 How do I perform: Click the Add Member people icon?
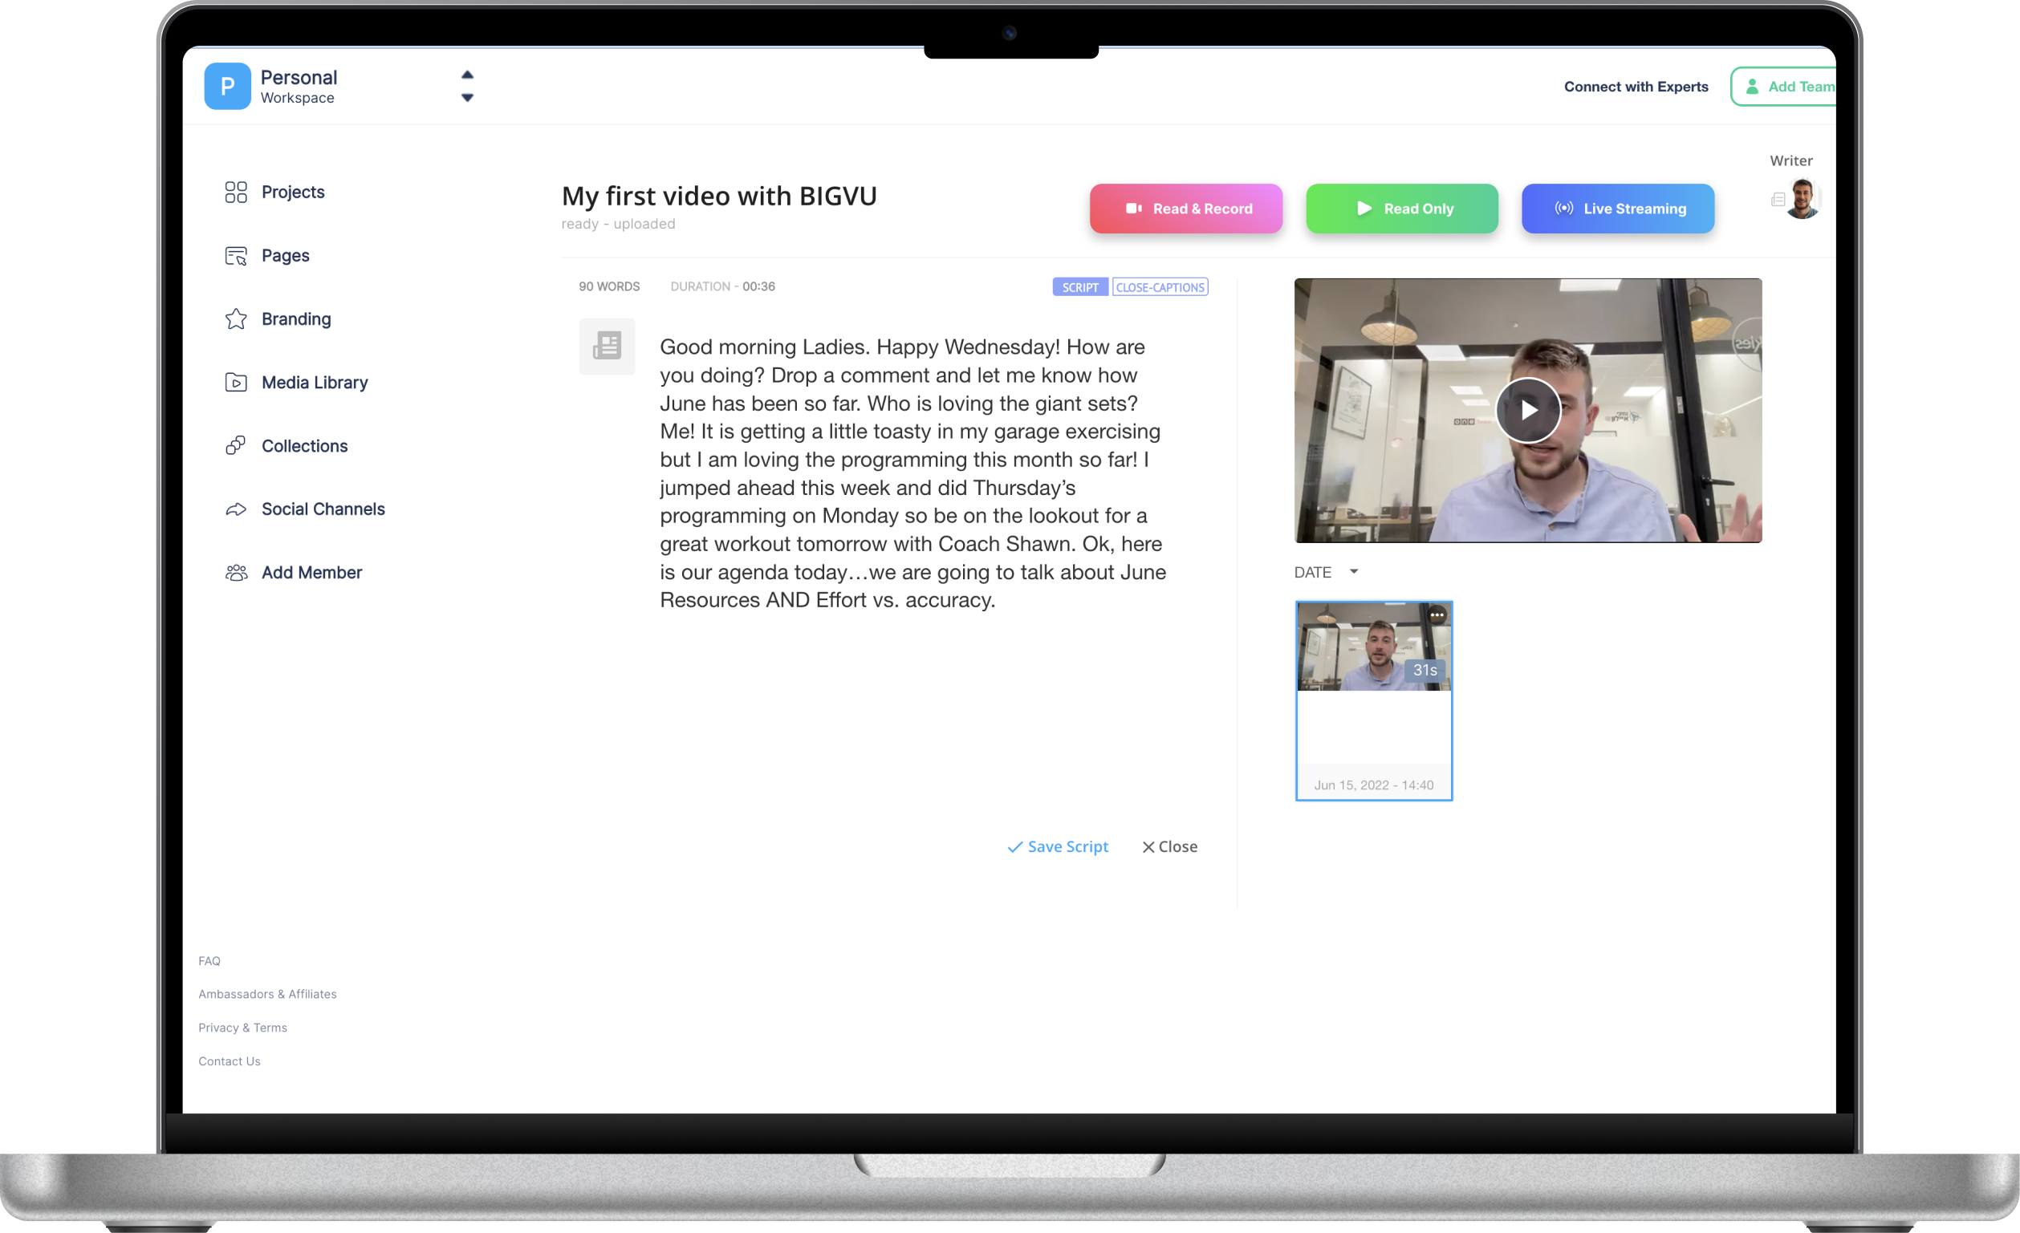tap(235, 573)
